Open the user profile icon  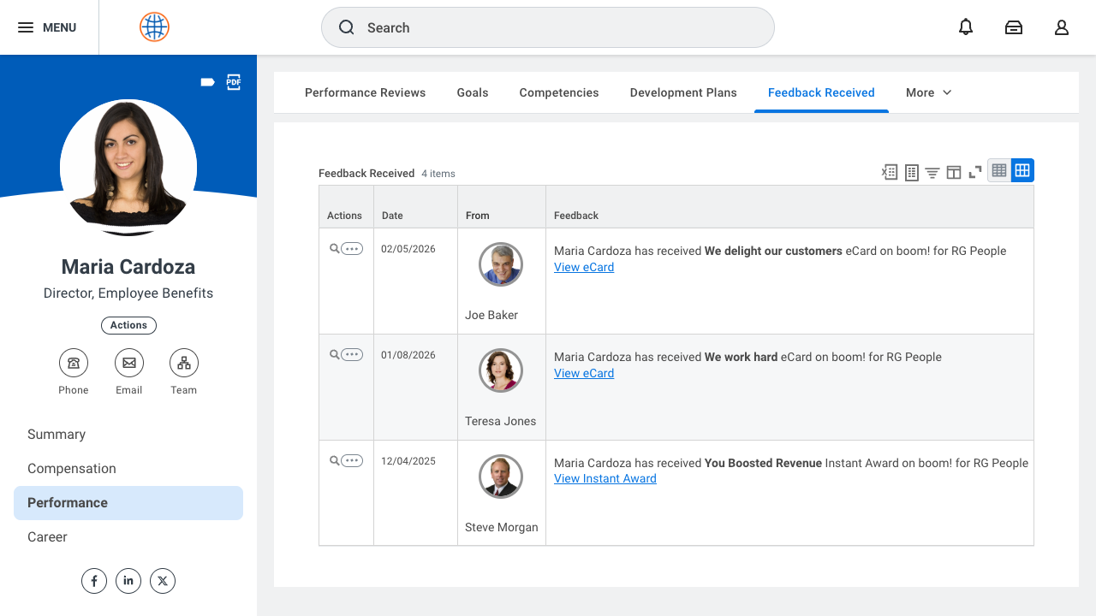tap(1062, 27)
